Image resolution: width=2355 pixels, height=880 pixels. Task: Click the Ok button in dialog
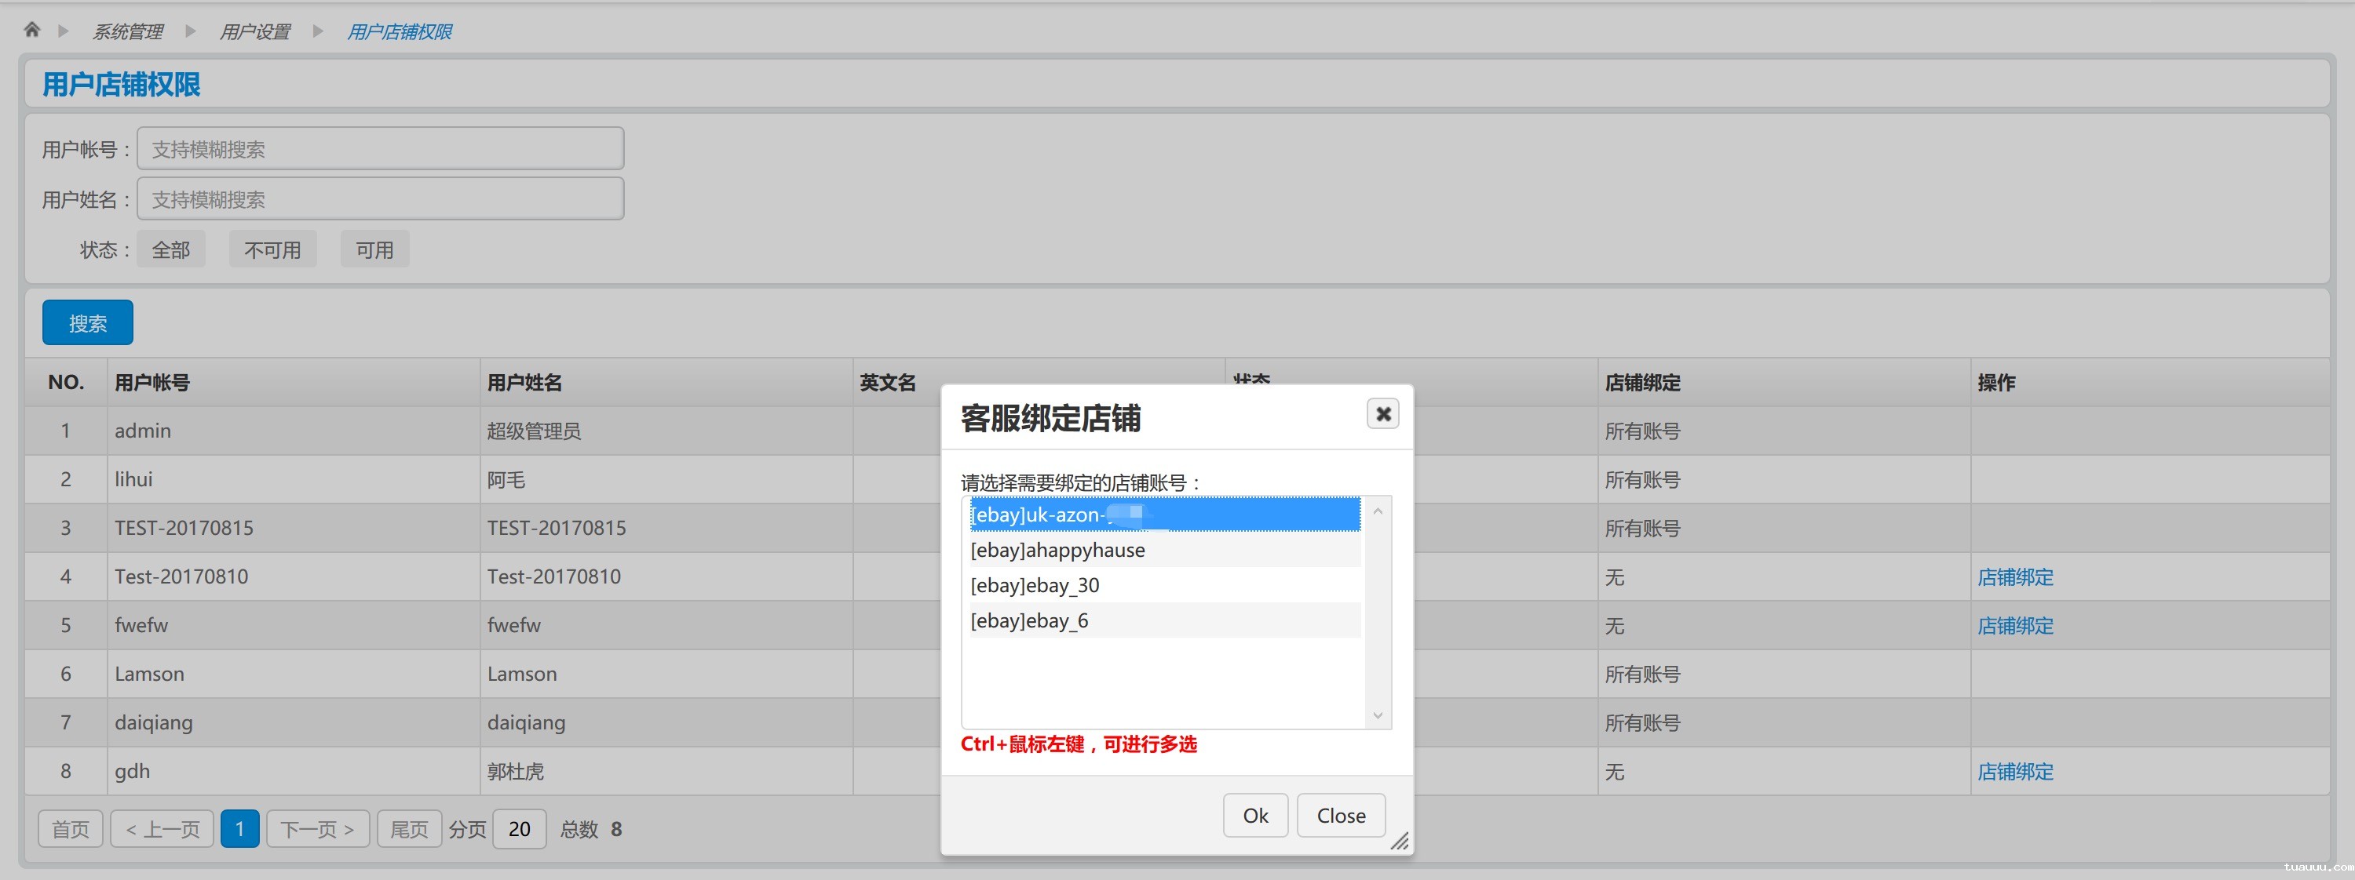tap(1254, 815)
